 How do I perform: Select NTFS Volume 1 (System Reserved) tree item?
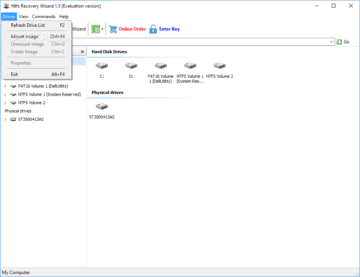(49, 94)
